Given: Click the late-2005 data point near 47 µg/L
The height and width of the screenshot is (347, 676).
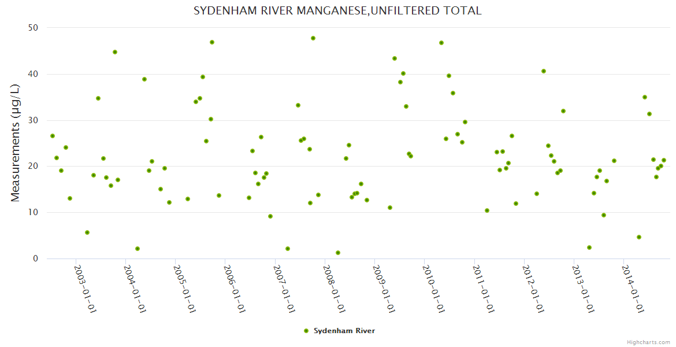Looking at the screenshot, I should 212,42.
